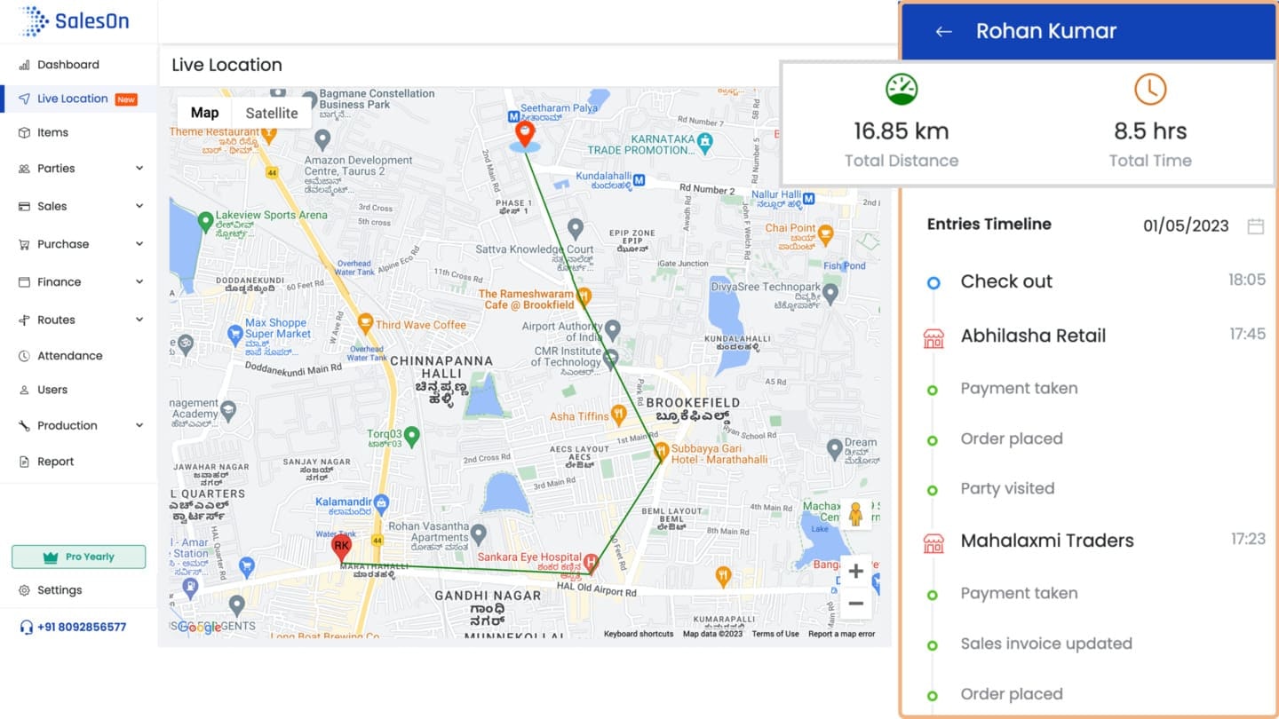Click the 8.5 hrs Total Time value
Image resolution: width=1279 pixels, height=719 pixels.
click(x=1150, y=131)
